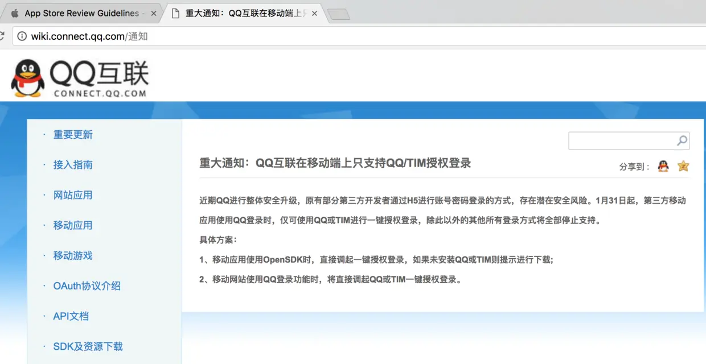Click the reload icon next to address bar
The width and height of the screenshot is (706, 364).
tap(3, 35)
